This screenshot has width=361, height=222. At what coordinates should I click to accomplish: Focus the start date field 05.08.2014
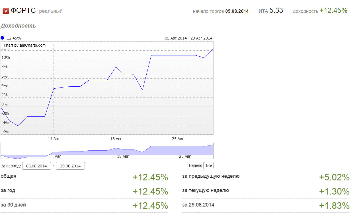pyautogui.click(x=36, y=166)
